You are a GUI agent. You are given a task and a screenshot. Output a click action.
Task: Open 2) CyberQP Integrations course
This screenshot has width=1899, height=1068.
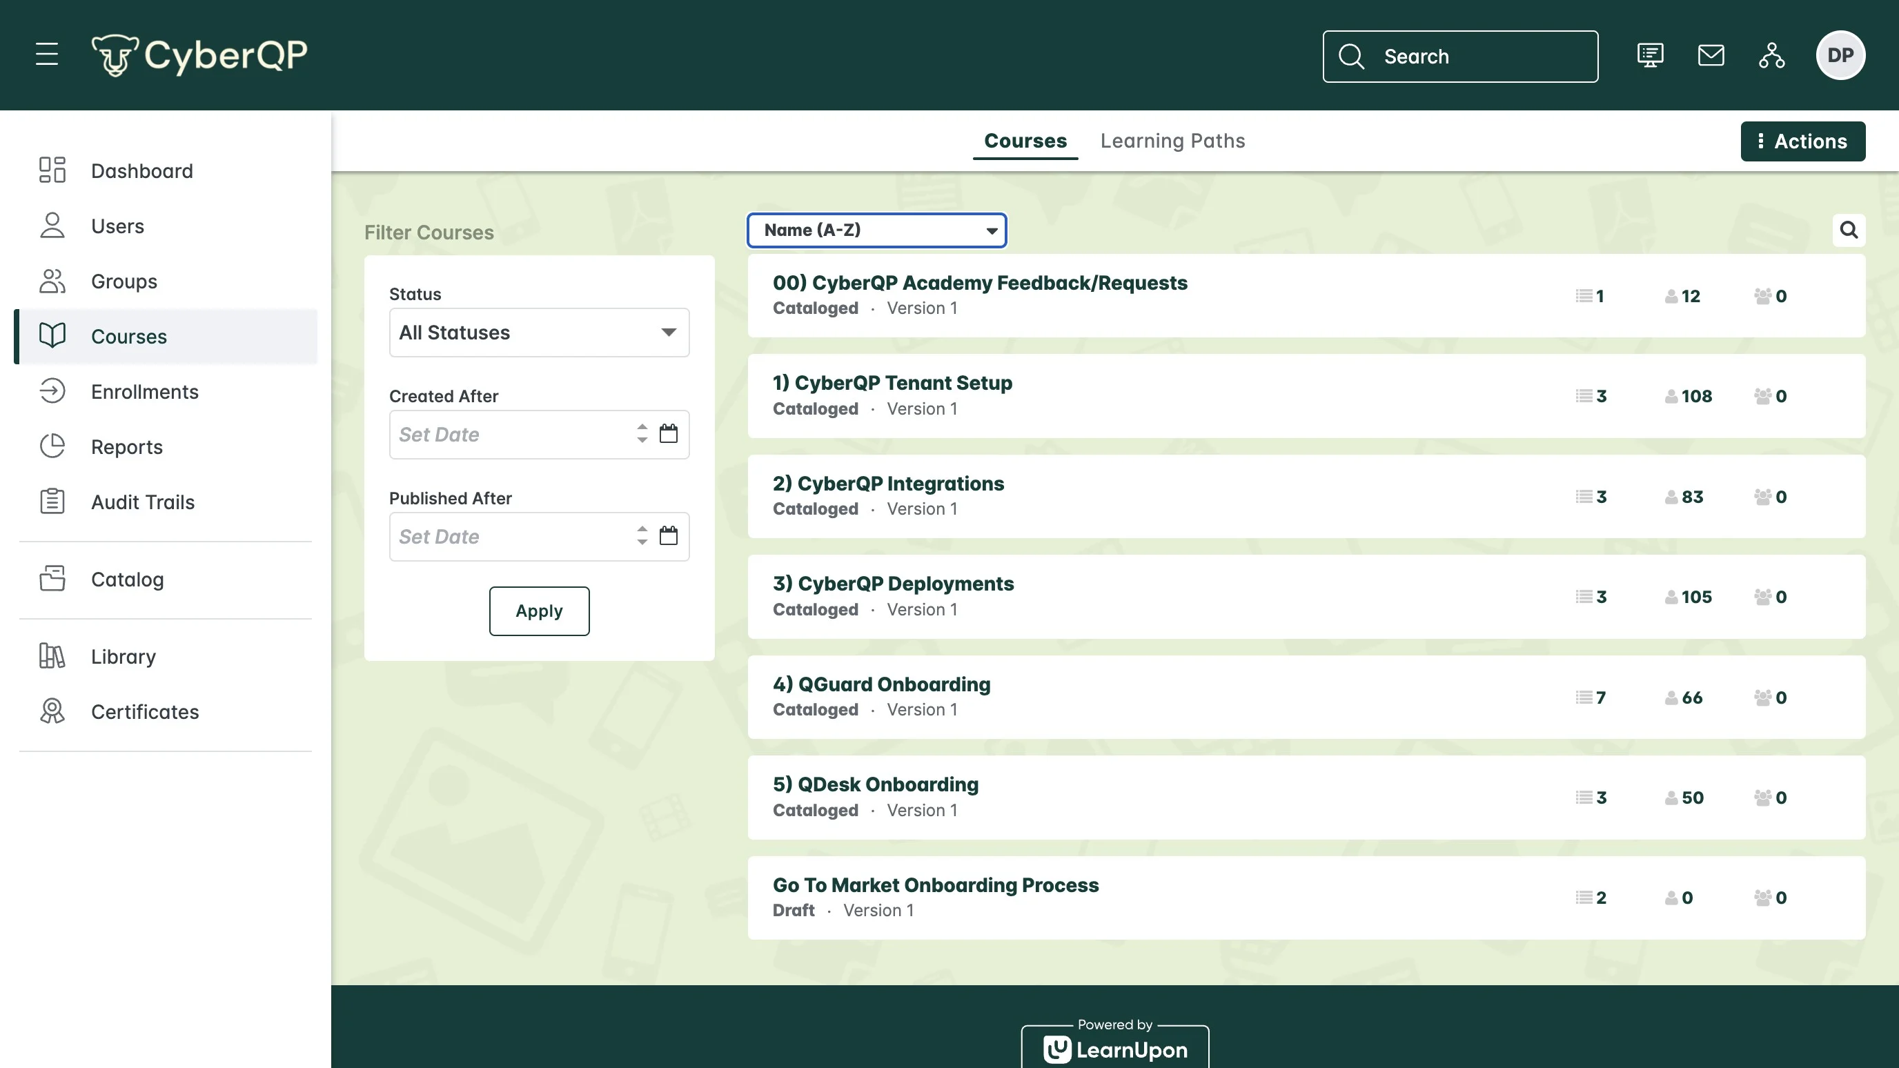(887, 484)
